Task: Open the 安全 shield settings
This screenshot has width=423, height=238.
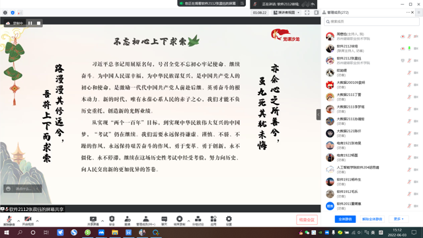Action: [x=112, y=220]
